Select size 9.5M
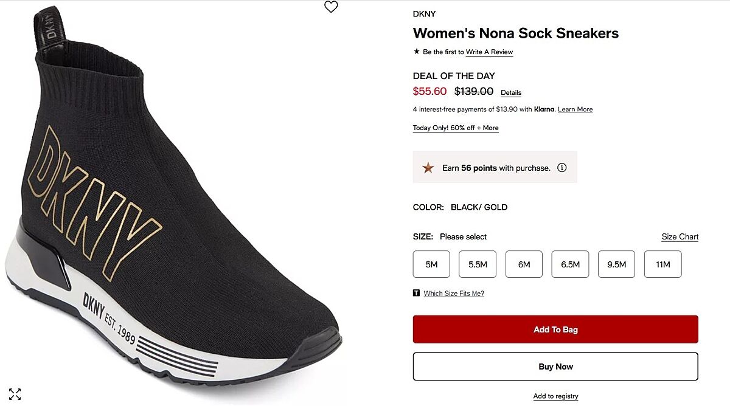The image size is (730, 406). pos(616,264)
